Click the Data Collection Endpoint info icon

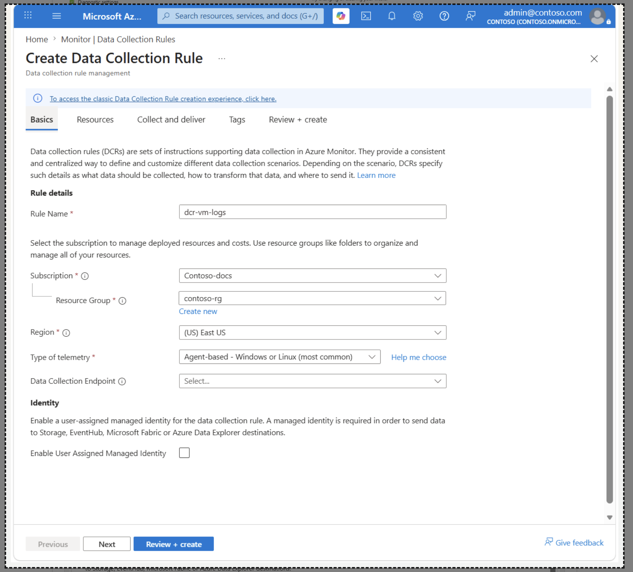click(122, 381)
